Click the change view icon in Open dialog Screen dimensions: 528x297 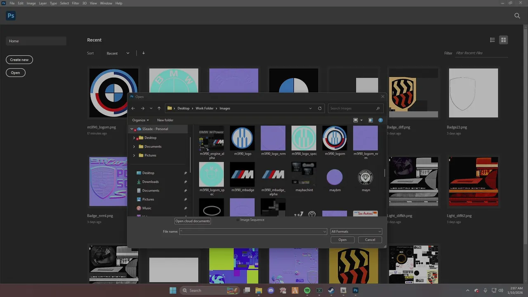[x=356, y=120]
